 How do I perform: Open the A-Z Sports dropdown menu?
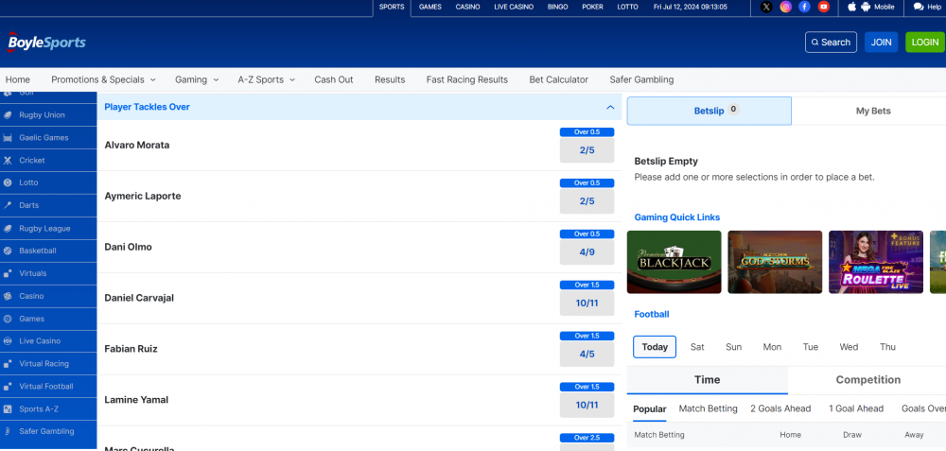coord(266,79)
